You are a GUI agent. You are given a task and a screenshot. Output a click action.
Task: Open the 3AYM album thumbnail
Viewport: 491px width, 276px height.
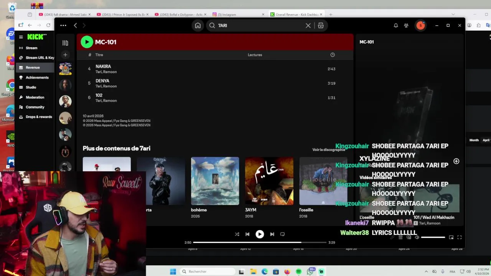(269, 181)
